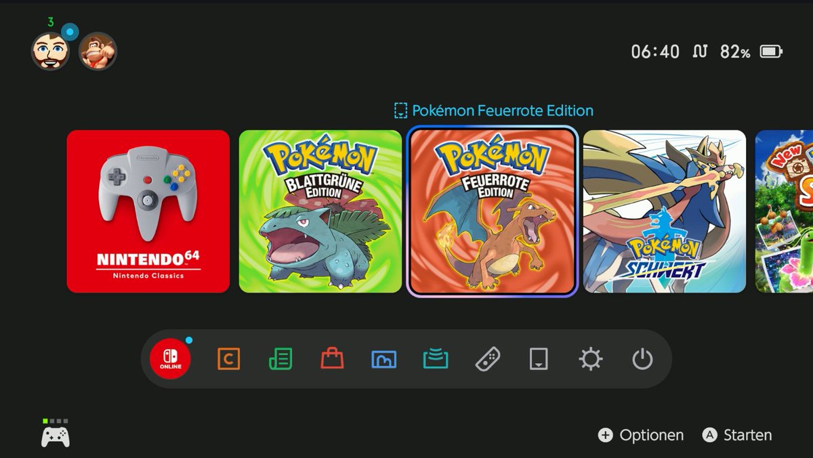Activate Sleep Mode via the power icon
The height and width of the screenshot is (458, 813).
pos(642,360)
